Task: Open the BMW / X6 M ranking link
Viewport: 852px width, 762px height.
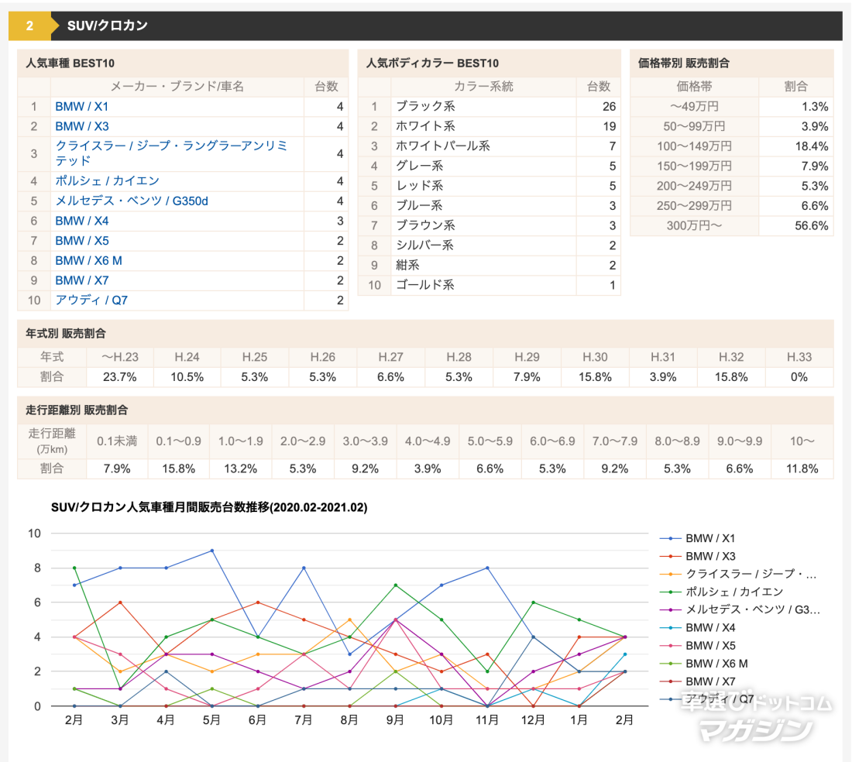Action: (88, 261)
